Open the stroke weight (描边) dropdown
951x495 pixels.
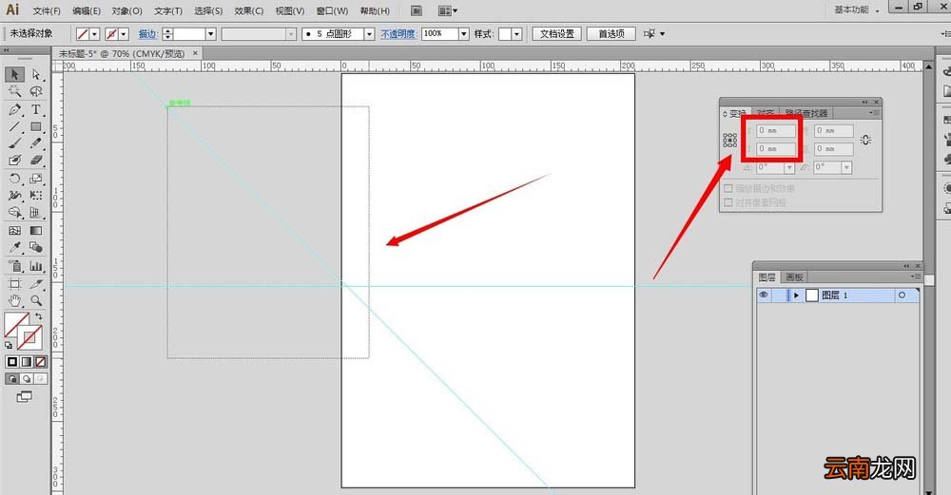pyautogui.click(x=210, y=34)
